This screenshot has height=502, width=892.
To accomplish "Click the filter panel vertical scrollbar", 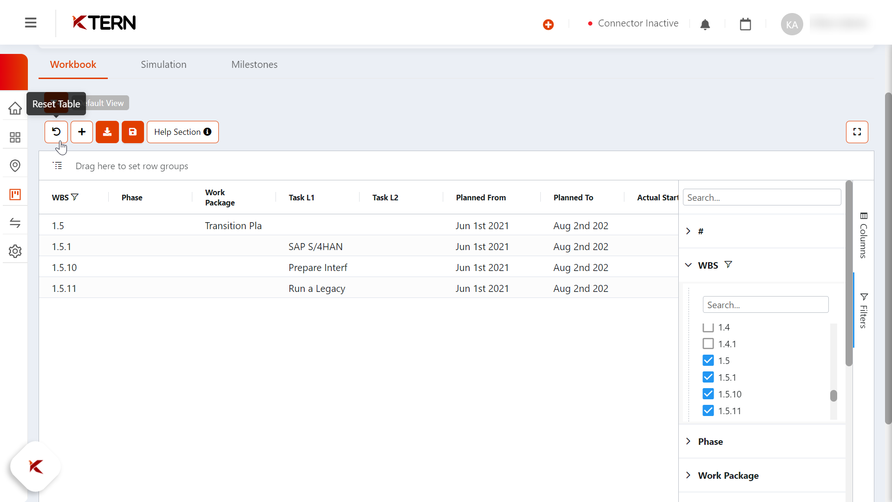I will pyautogui.click(x=849, y=273).
